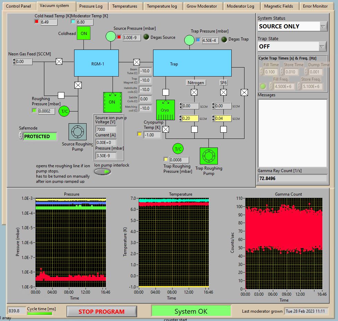Screen dimensions: 338x321
Task: Toggle the Degas Source indicator
Action: 146,37
